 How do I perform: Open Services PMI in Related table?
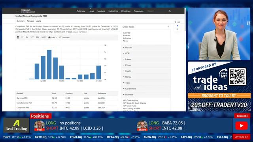[x=22, y=98]
